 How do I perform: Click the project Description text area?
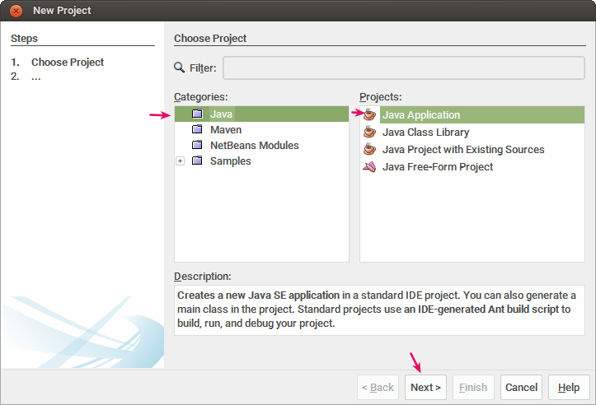pyautogui.click(x=380, y=309)
